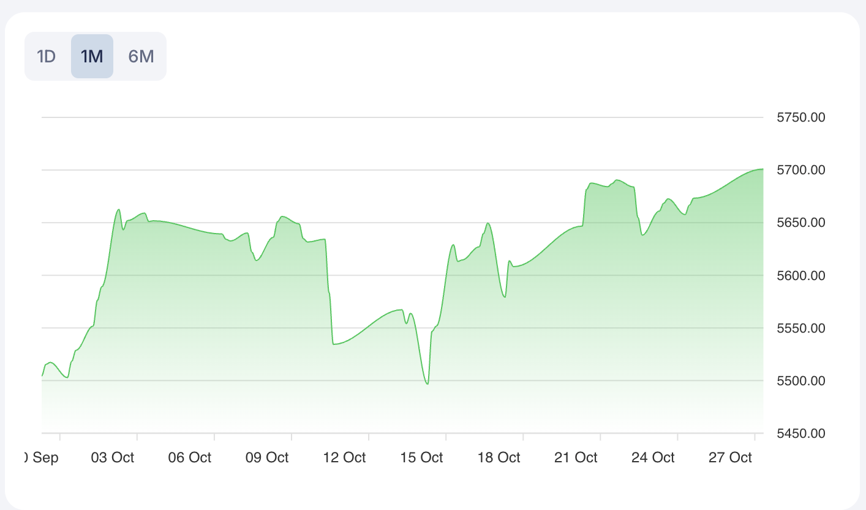Select the 1M time range tab

coord(92,56)
